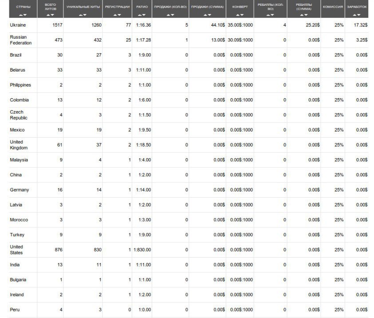The width and height of the screenshot is (374, 318).
Task: Click descending sort arrow under РЕГИСТРАЦИИ
Action: [x=119, y=15]
